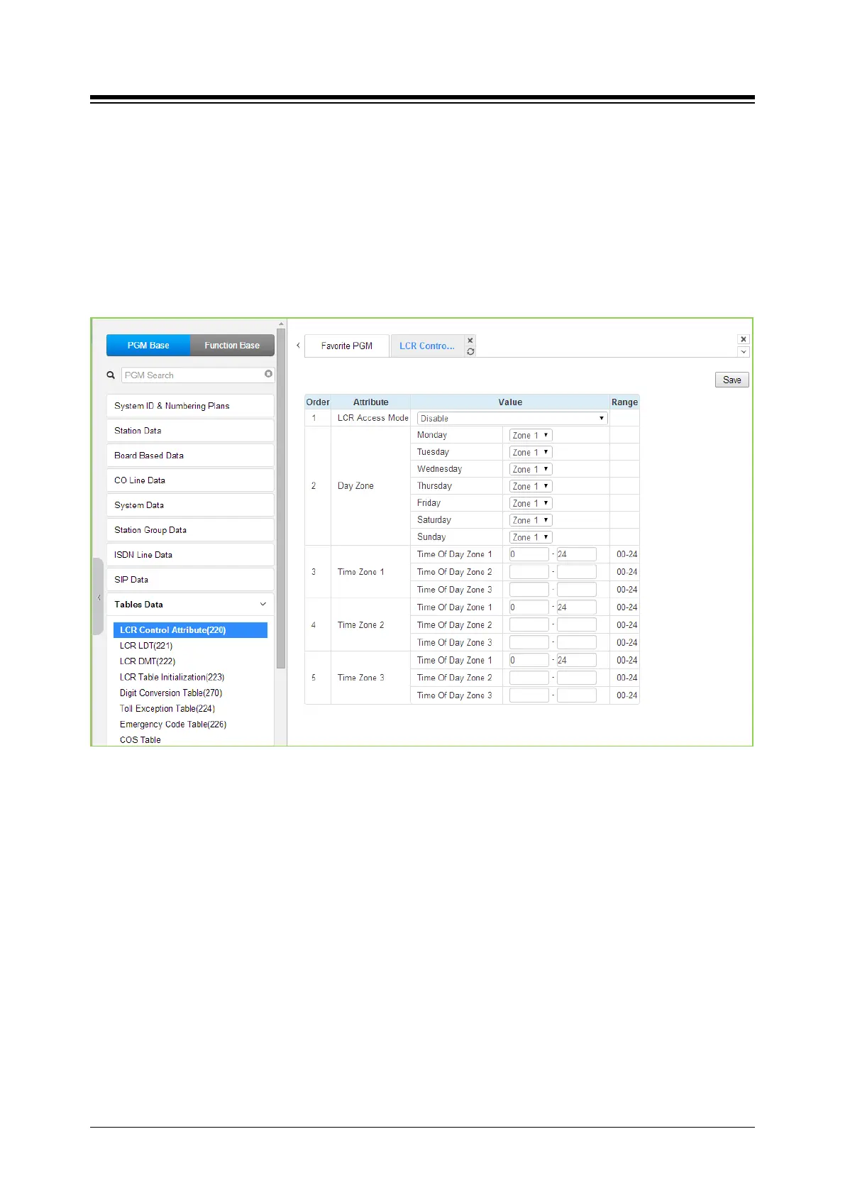Open System Data section

190,505
